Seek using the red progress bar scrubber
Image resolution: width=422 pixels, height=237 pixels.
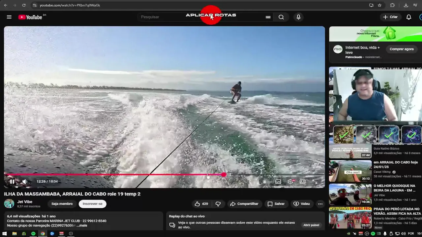point(224,175)
